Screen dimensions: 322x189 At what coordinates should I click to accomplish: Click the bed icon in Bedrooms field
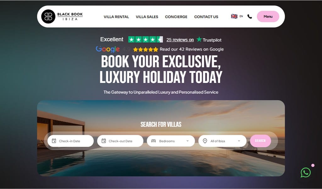153,141
